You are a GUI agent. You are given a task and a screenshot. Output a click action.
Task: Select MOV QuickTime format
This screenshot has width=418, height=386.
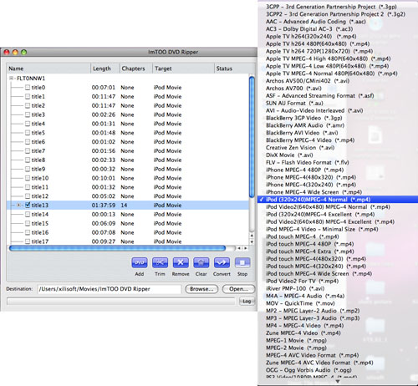point(300,303)
